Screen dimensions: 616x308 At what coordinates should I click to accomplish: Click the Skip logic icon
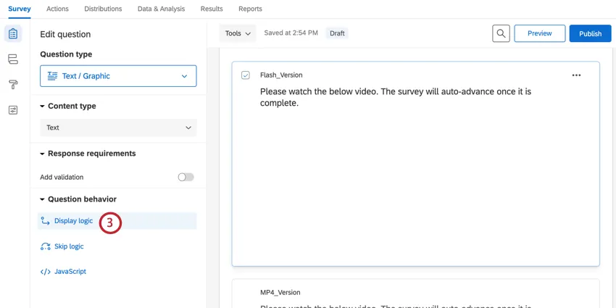(46, 246)
